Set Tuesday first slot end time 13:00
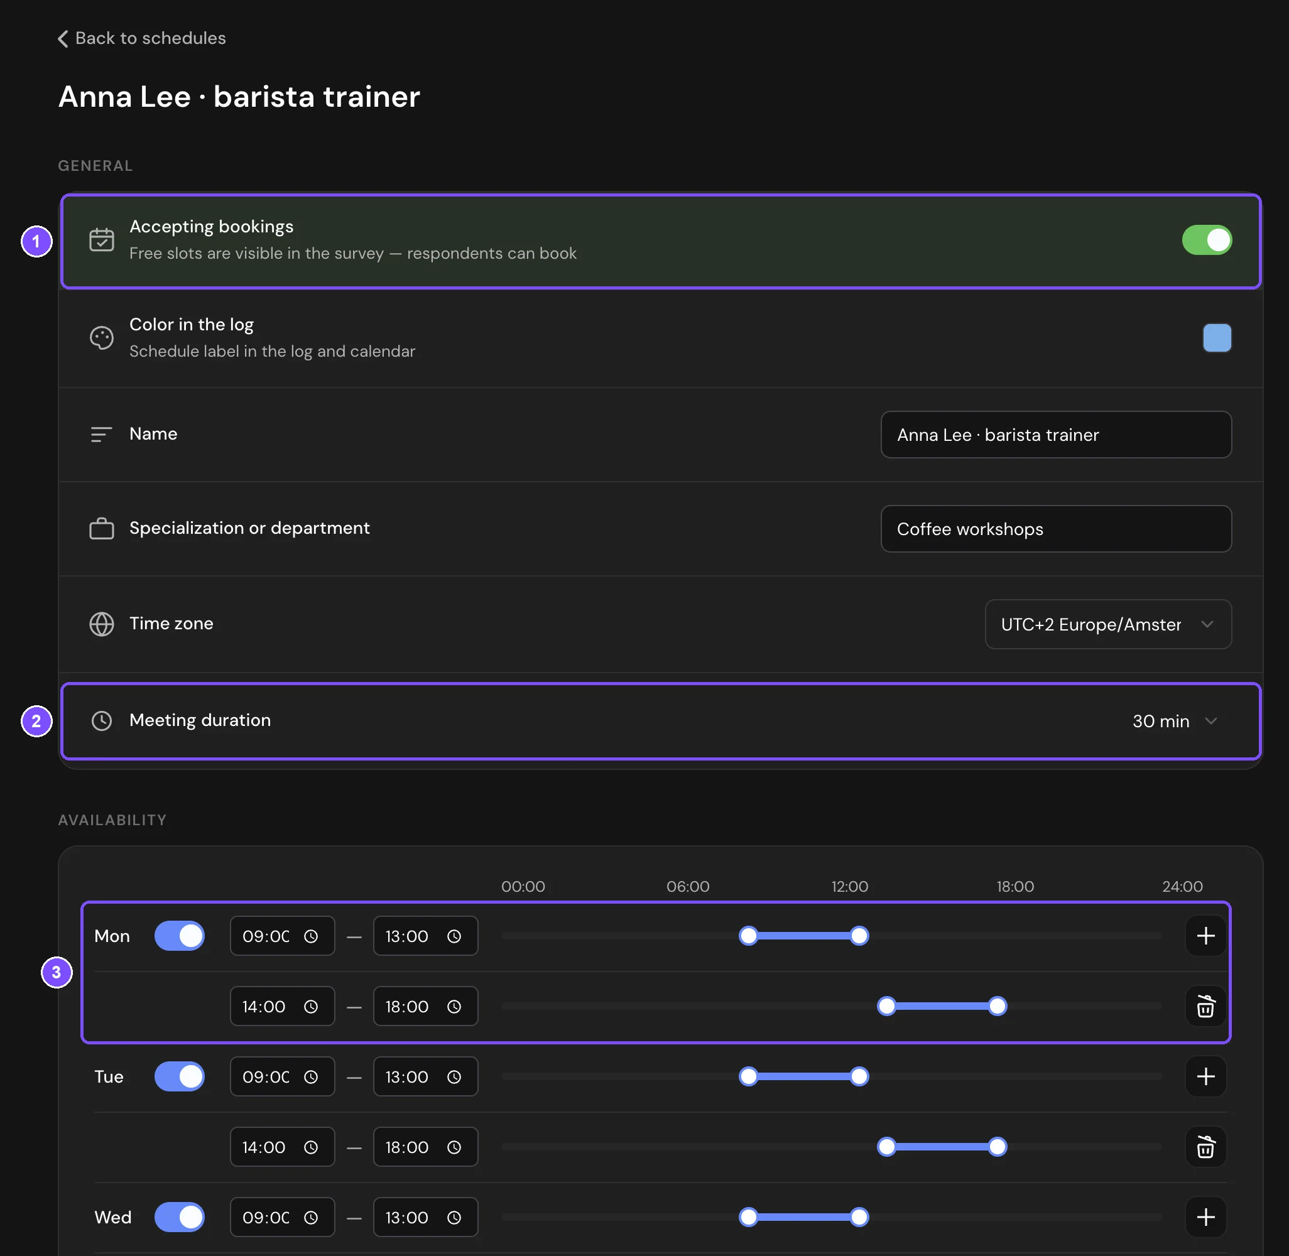The width and height of the screenshot is (1289, 1256). (425, 1076)
